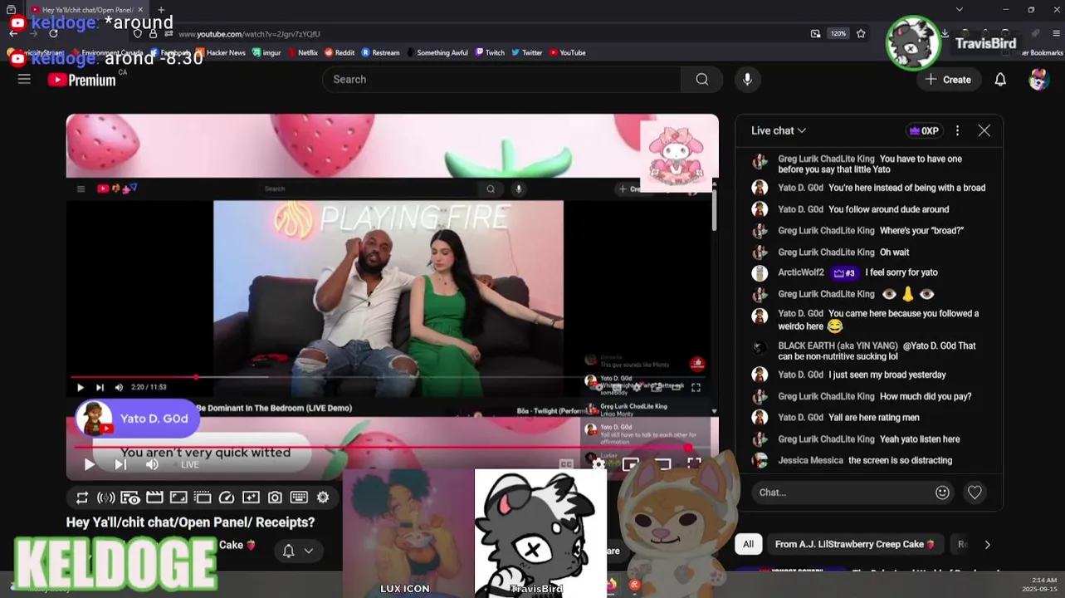Viewport: 1065px width, 598px height.
Task: Open the browser application menu
Action: [1058, 34]
